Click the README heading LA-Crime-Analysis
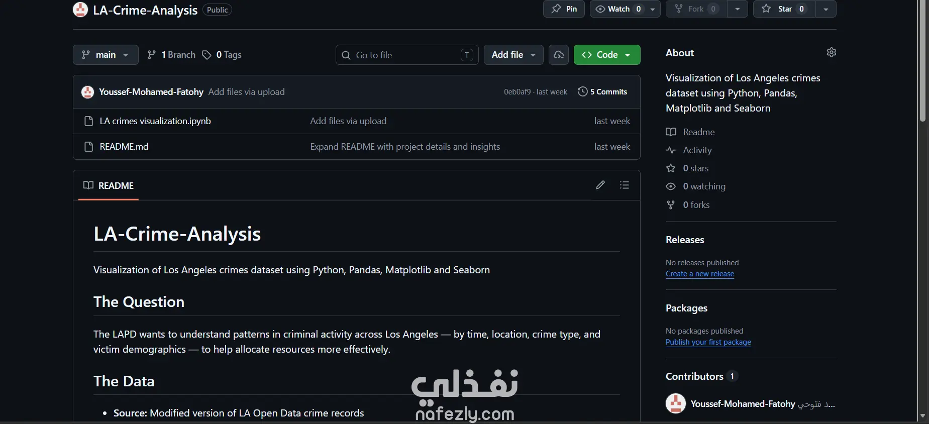This screenshot has width=929, height=424. click(177, 234)
